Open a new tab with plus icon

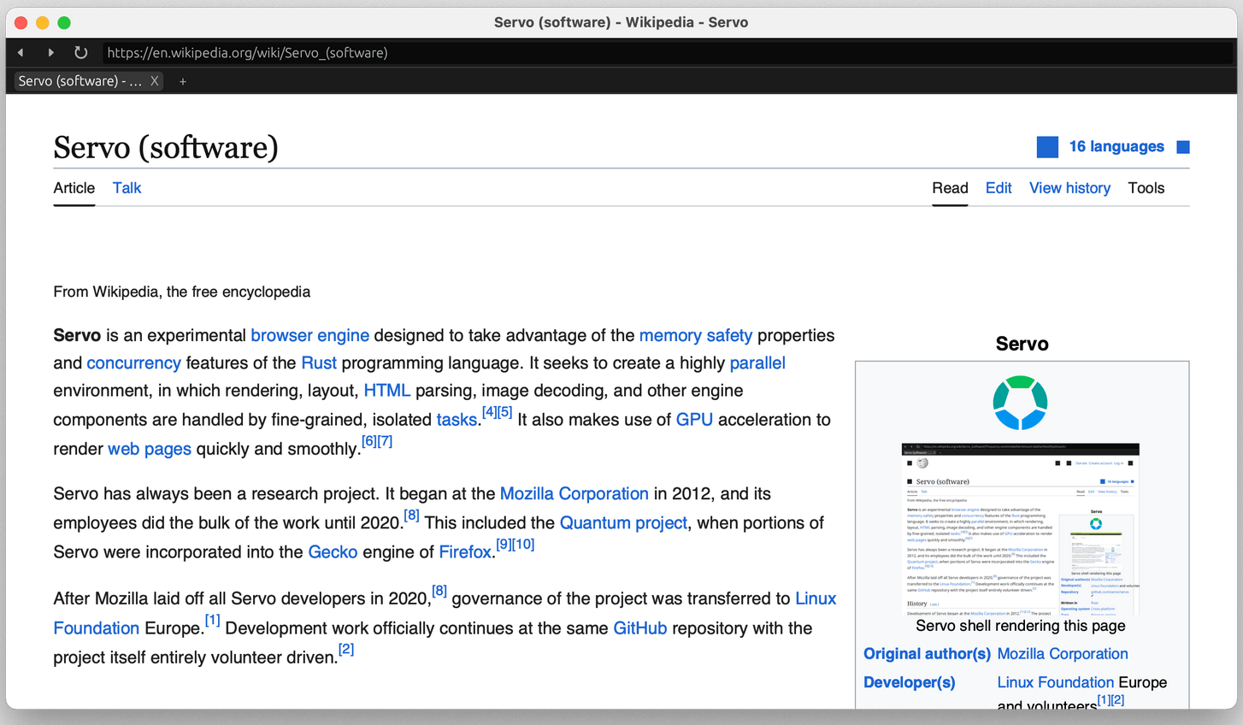click(x=182, y=81)
